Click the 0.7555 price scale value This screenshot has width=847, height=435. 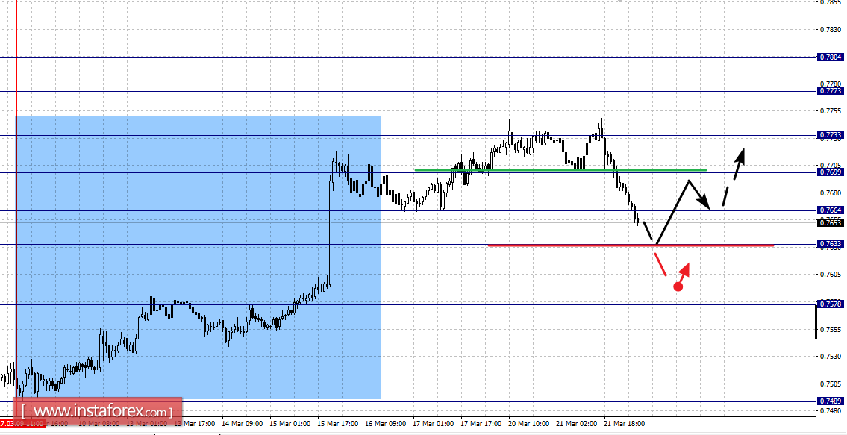tap(832, 329)
